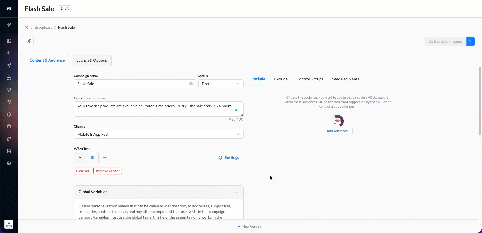The height and width of the screenshot is (233, 482).
Task: Add a new A/B variant
Action: (x=105, y=158)
